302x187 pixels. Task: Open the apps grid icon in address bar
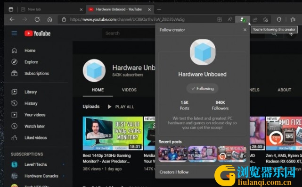click(220, 19)
